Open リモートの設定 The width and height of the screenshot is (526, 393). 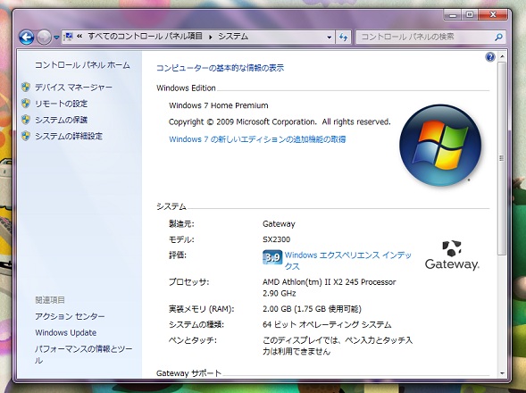61,104
